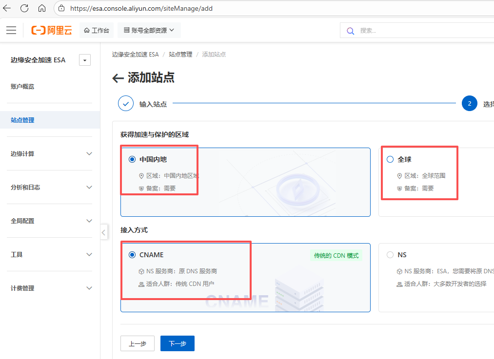Open the hamburger navigation menu

(11, 30)
